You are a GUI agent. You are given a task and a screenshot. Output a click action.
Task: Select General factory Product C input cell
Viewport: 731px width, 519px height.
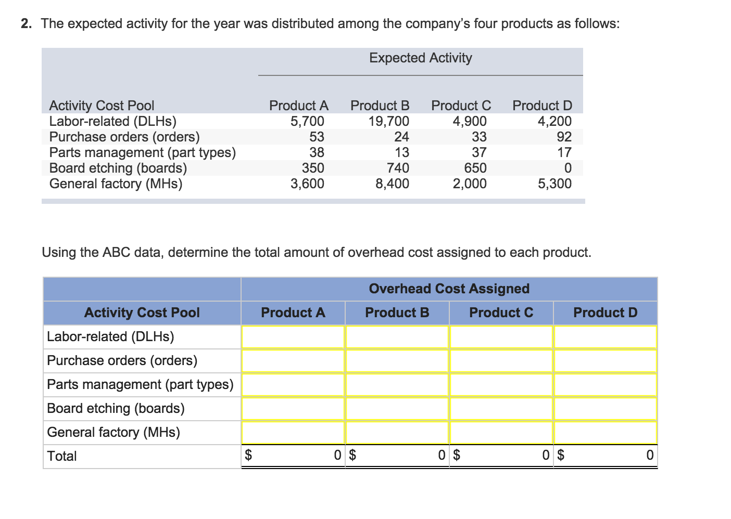(501, 433)
